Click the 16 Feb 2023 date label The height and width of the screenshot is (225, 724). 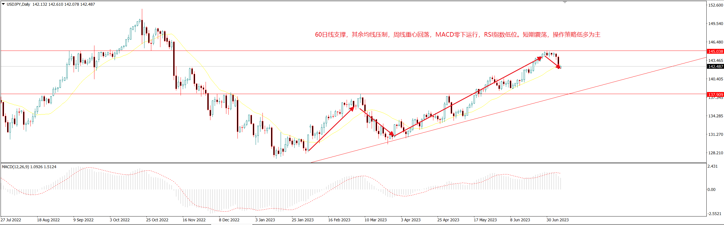339,220
